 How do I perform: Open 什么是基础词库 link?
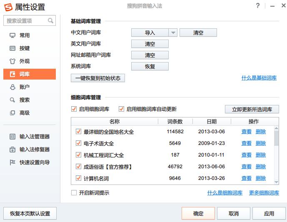point(259,78)
